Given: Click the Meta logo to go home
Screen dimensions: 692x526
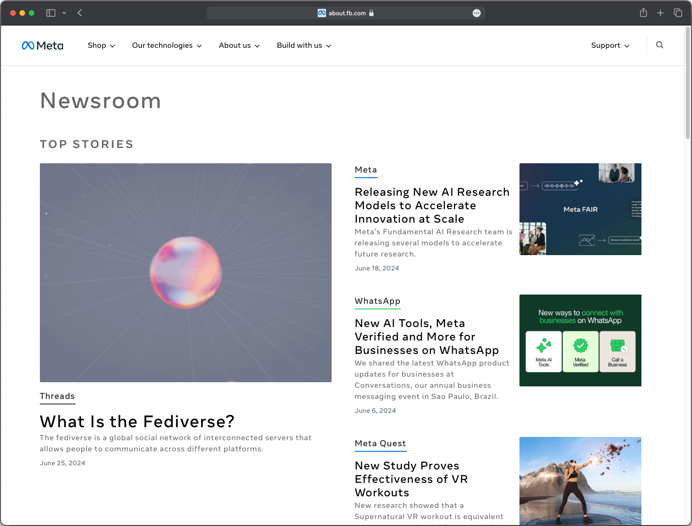Looking at the screenshot, I should tap(42, 45).
